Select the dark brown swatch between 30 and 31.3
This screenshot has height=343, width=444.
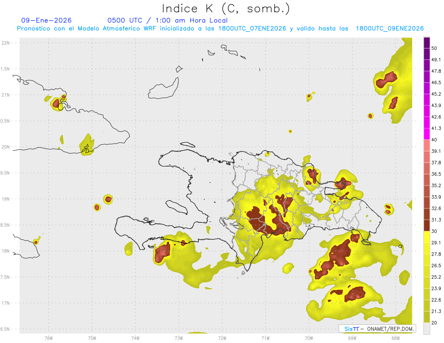[427, 225]
